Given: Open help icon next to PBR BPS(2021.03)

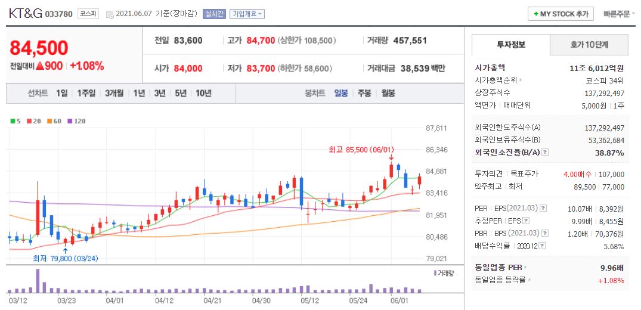Looking at the screenshot, I should click(544, 233).
